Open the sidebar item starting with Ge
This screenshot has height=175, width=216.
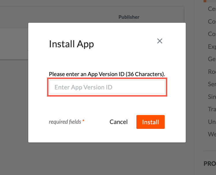[x=212, y=59]
